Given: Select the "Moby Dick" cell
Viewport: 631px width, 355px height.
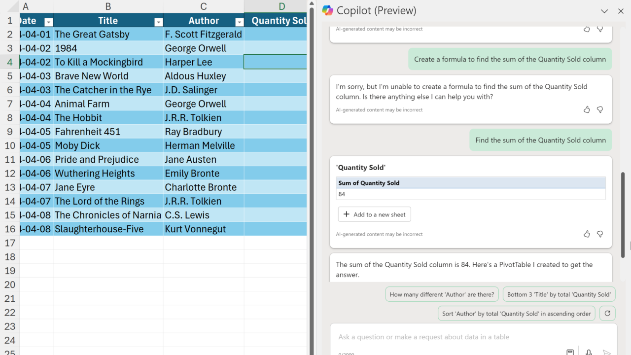Looking at the screenshot, I should pyautogui.click(x=108, y=145).
